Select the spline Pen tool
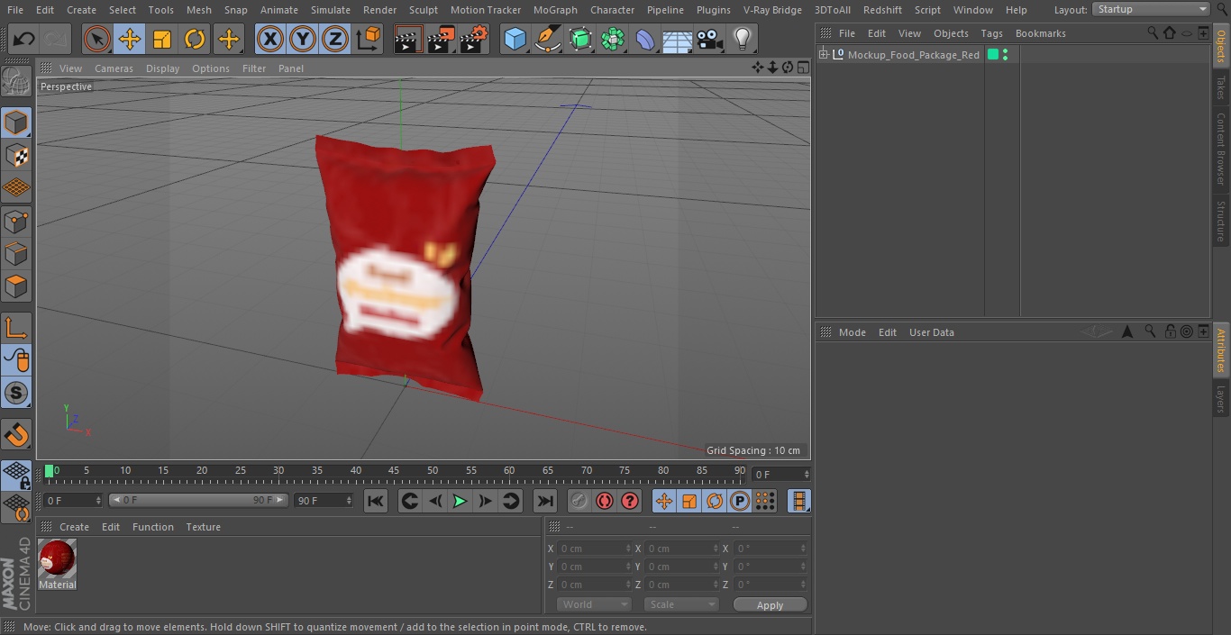This screenshot has height=635, width=1231. tap(548, 39)
